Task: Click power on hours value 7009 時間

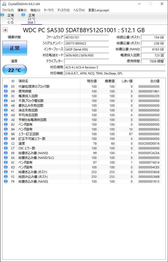Action: 153,61
